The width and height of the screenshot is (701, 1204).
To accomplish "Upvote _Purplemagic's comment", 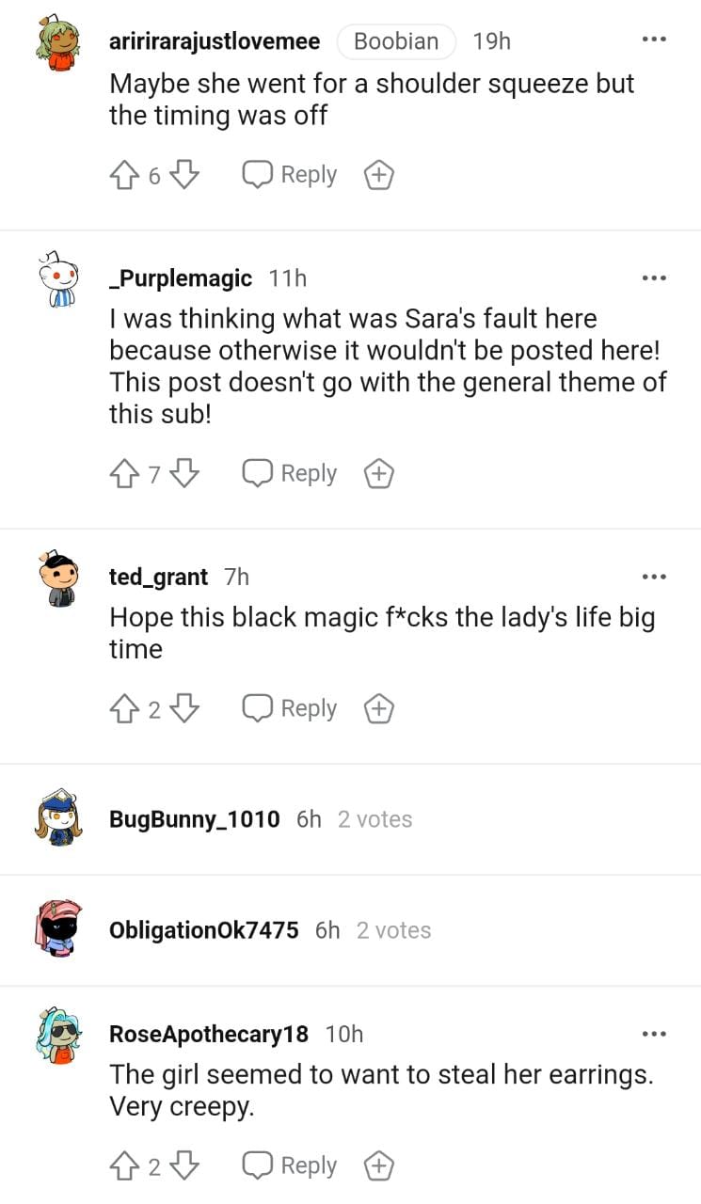I will tap(125, 474).
